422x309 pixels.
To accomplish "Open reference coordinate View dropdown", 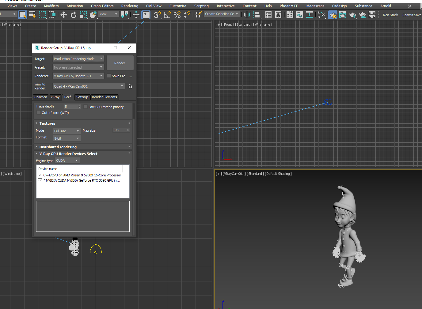I will pos(108,14).
